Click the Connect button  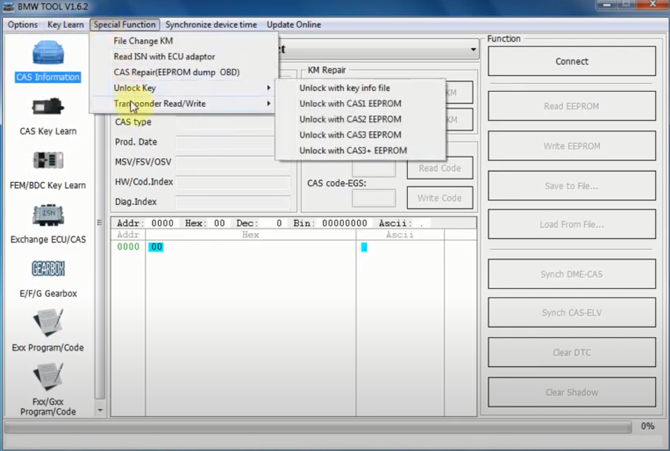572,61
